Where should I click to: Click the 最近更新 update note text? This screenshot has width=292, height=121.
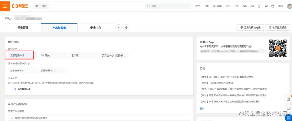pos(229,51)
